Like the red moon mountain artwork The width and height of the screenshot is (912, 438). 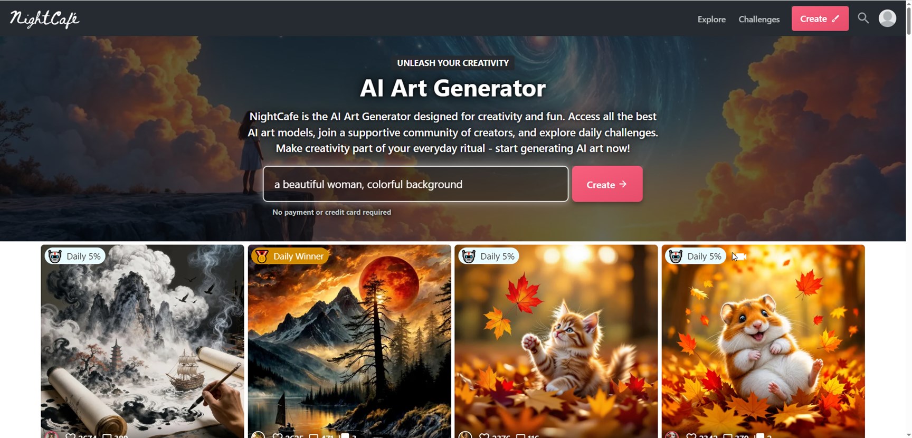(x=277, y=435)
